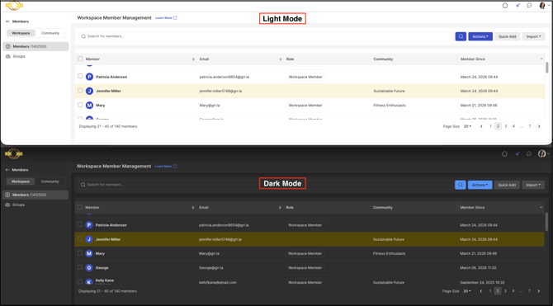This screenshot has height=306, width=553.
Task: Click Fitness Enthusiasts community in light mode
Action: coord(390,106)
